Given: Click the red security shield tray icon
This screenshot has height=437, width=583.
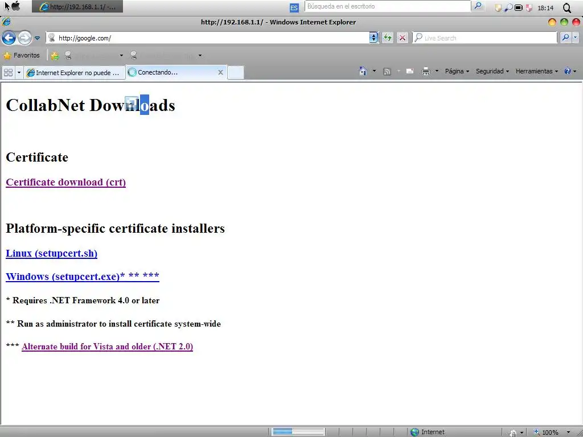Looking at the screenshot, I should (x=529, y=7).
